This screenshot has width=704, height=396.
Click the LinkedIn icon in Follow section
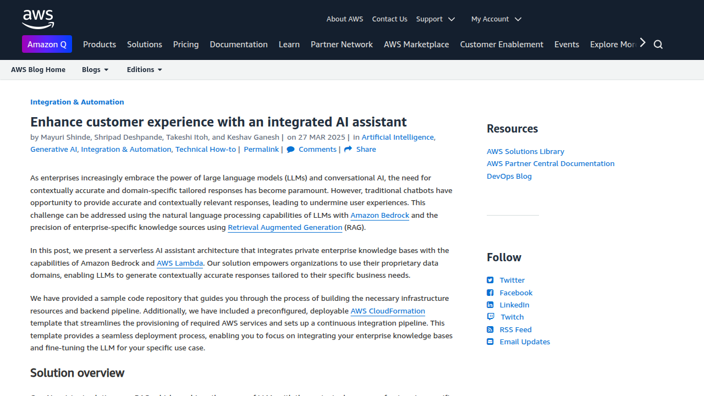click(x=490, y=305)
